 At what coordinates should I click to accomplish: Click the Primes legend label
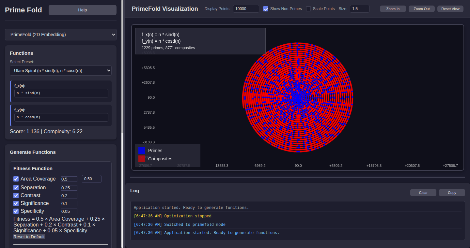pos(155,151)
